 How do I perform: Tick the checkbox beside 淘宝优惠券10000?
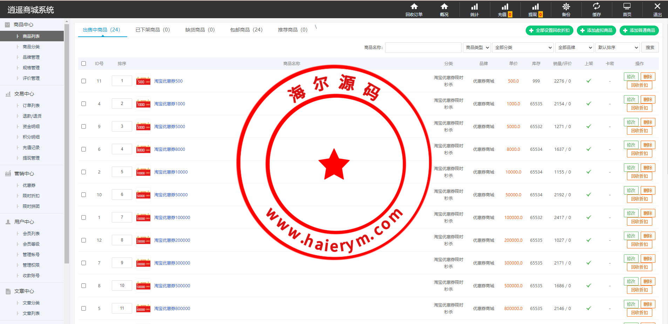coord(83,172)
